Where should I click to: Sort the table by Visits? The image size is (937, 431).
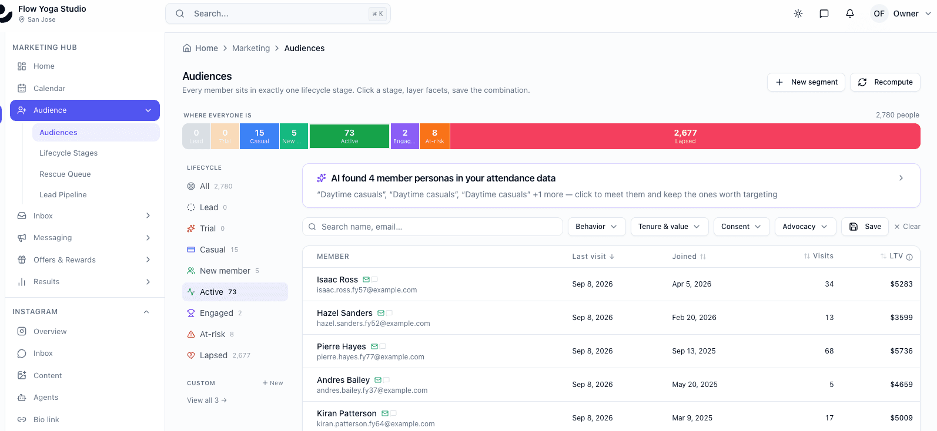click(818, 256)
